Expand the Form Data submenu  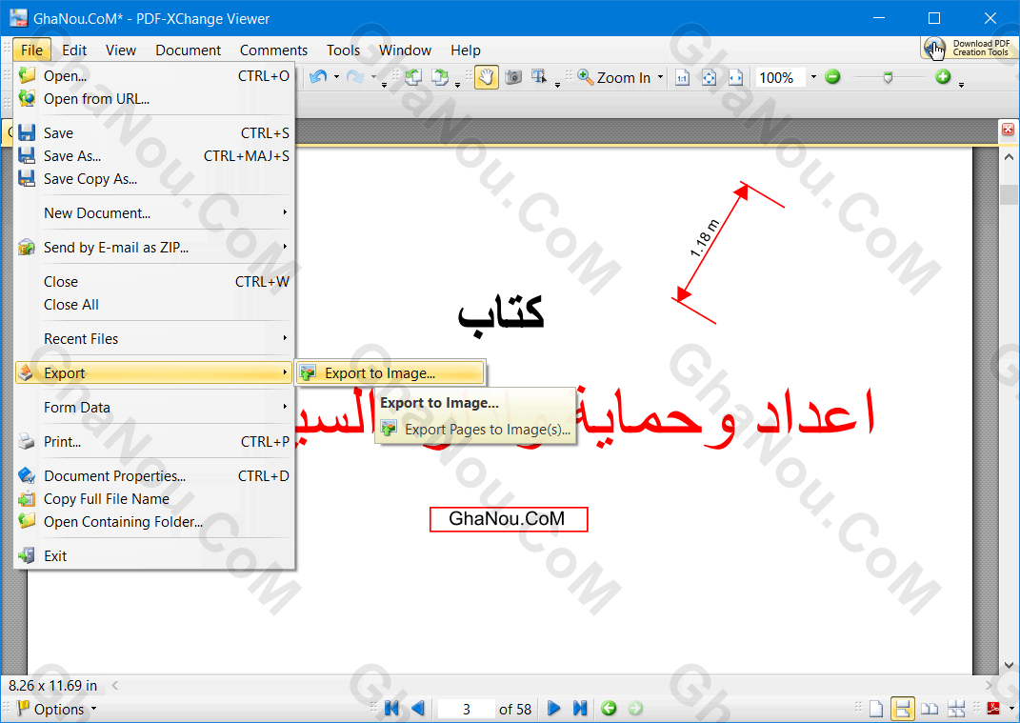[154, 408]
